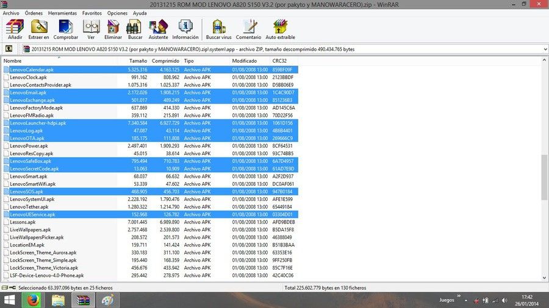The height and width of the screenshot is (308, 549).
Task: Sort by the Tipo column header
Action: 206,61
